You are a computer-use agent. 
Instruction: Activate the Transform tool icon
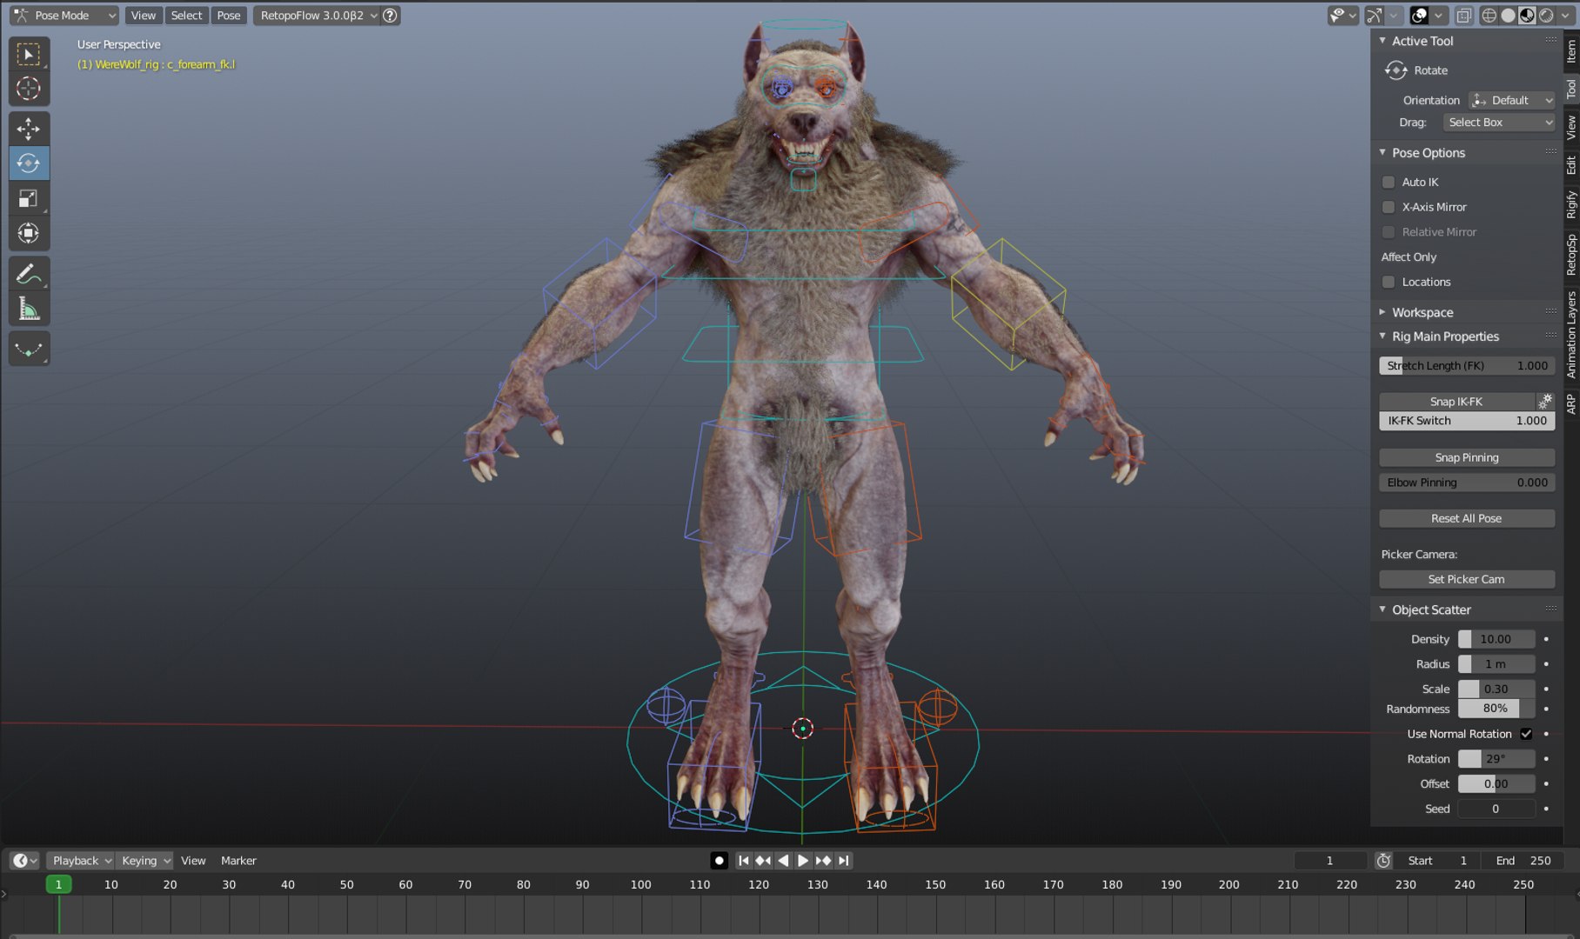coord(29,233)
